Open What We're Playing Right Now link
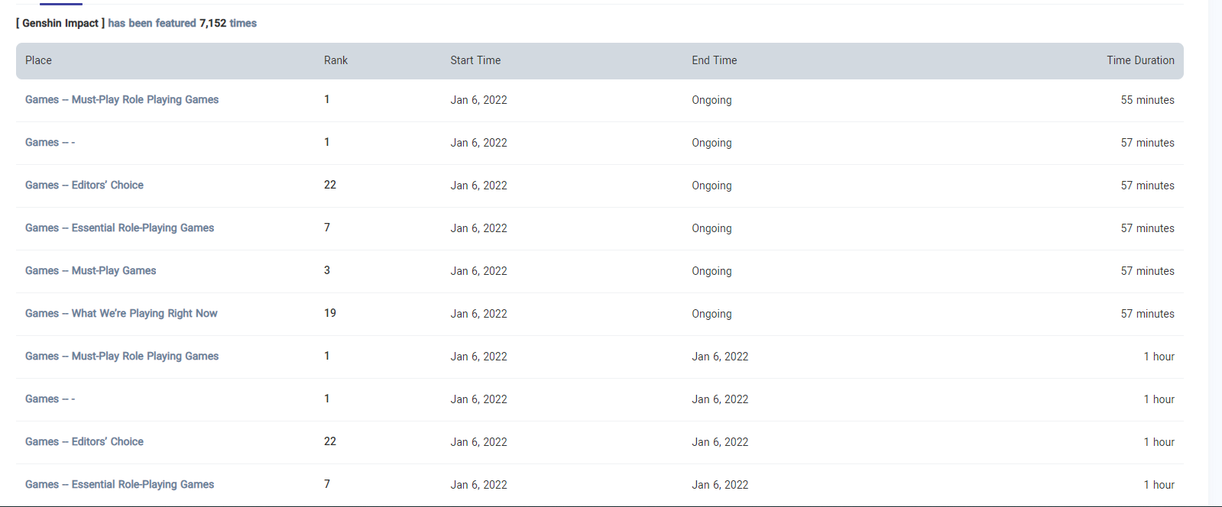 click(121, 313)
